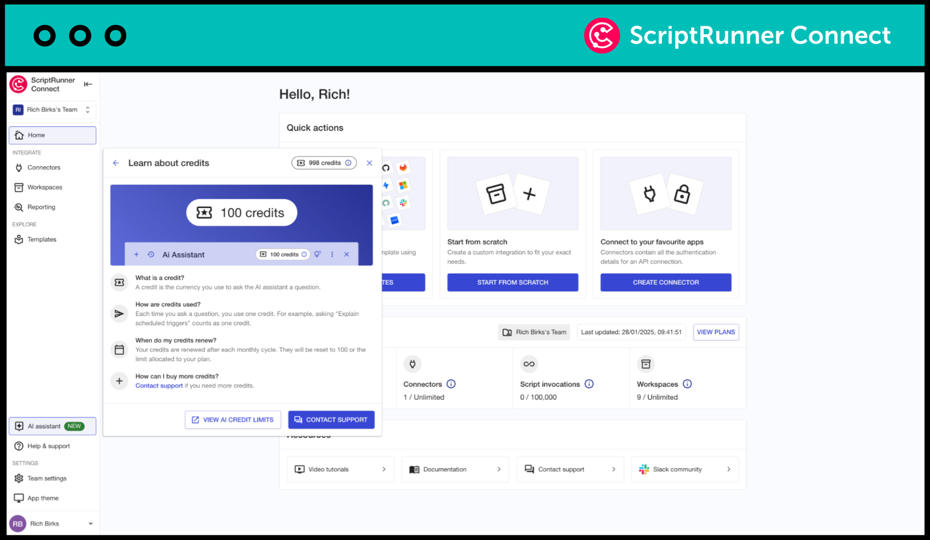Click the Connectors plug icon in usage
930x540 pixels.
pyautogui.click(x=412, y=364)
